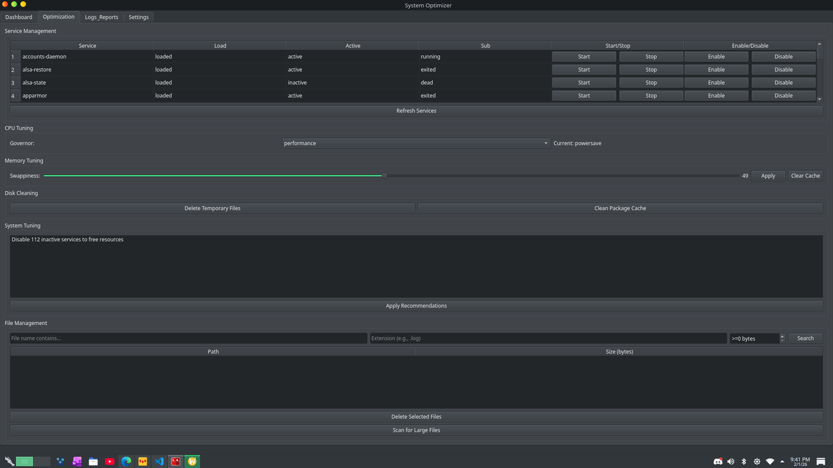Select the Optimization tab
This screenshot has width=833, height=468.
59,17
